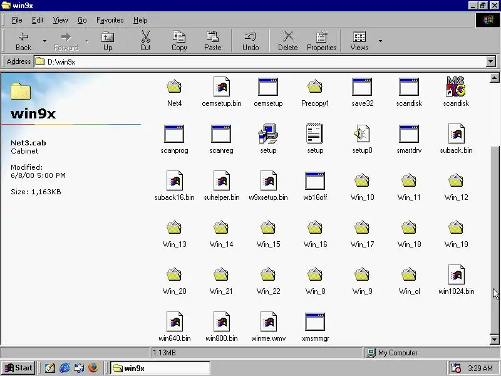Viewport: 501px width, 376px height.
Task: Go up one folder level with Up
Action: coord(108,41)
